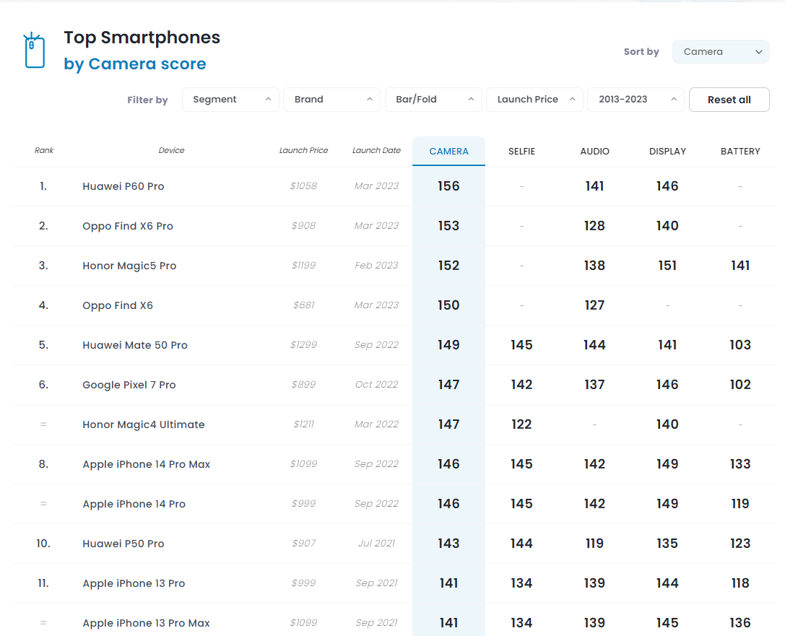Select the DISPLAY column tab

point(667,152)
